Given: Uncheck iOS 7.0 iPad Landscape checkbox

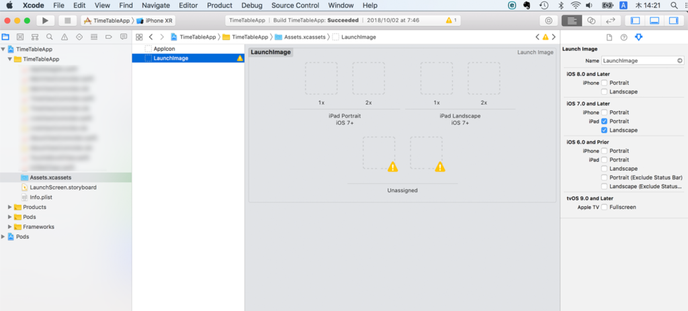Looking at the screenshot, I should (x=605, y=130).
